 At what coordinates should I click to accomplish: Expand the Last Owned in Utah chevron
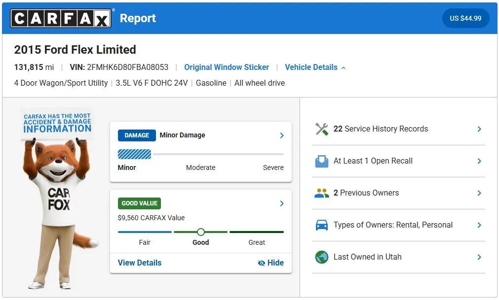(x=479, y=257)
